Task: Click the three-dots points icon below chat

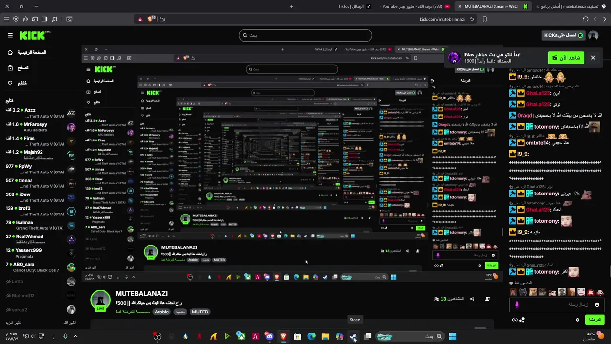Action: (x=522, y=320)
